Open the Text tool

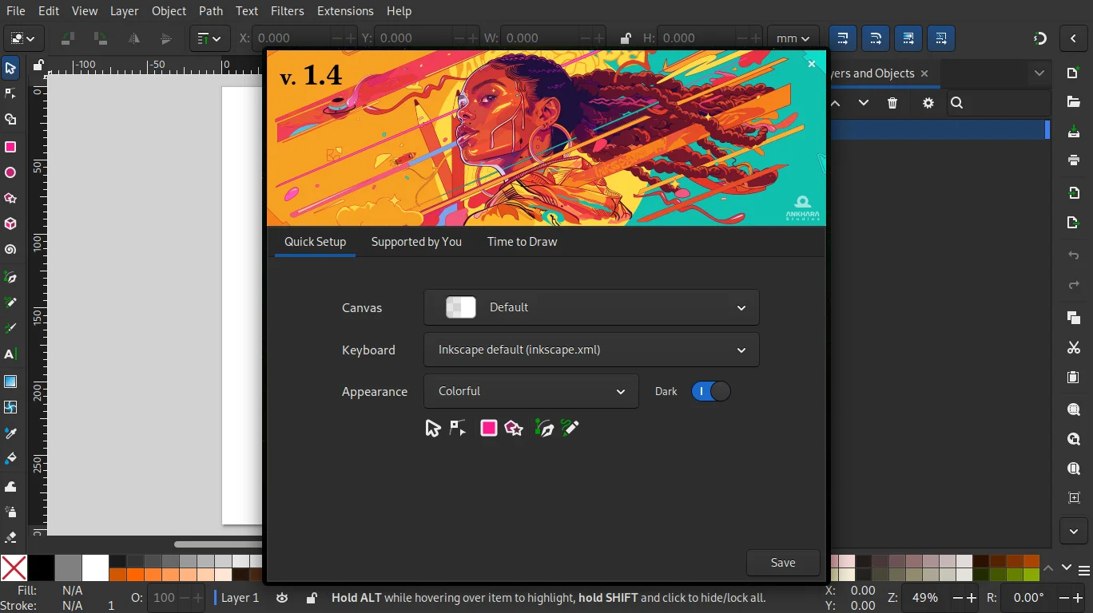[11, 354]
